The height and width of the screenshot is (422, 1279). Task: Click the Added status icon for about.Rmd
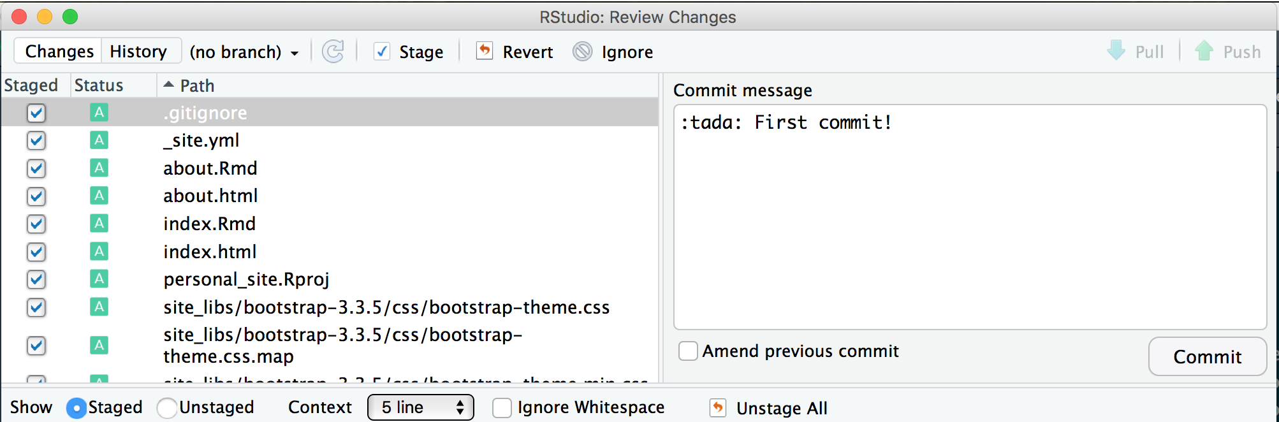[99, 168]
